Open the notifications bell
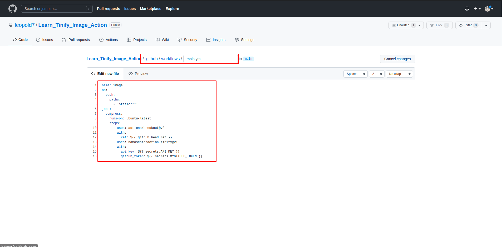502x247 pixels. (x=467, y=9)
